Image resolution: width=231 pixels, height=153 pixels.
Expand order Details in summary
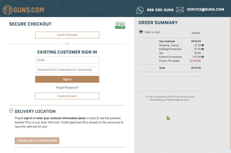pyautogui.click(x=196, y=33)
